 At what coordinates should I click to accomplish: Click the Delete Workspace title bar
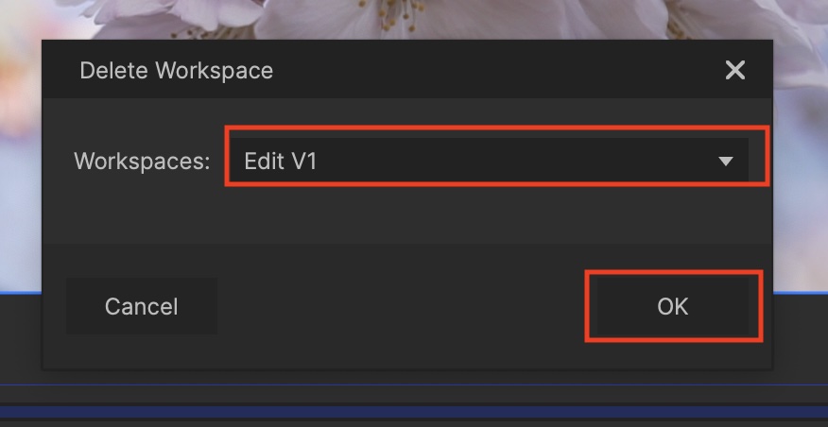378,70
